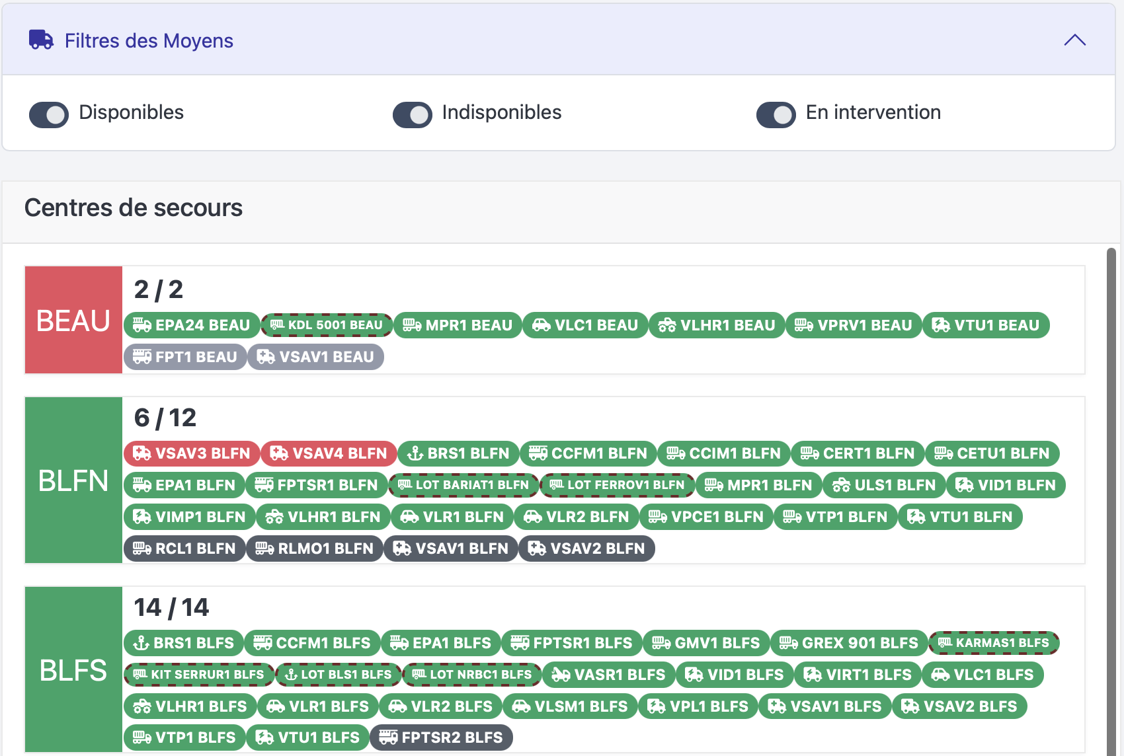1124x756 pixels.
Task: Choose the grey FPTSR2 BLFS badge
Action: coord(442,737)
